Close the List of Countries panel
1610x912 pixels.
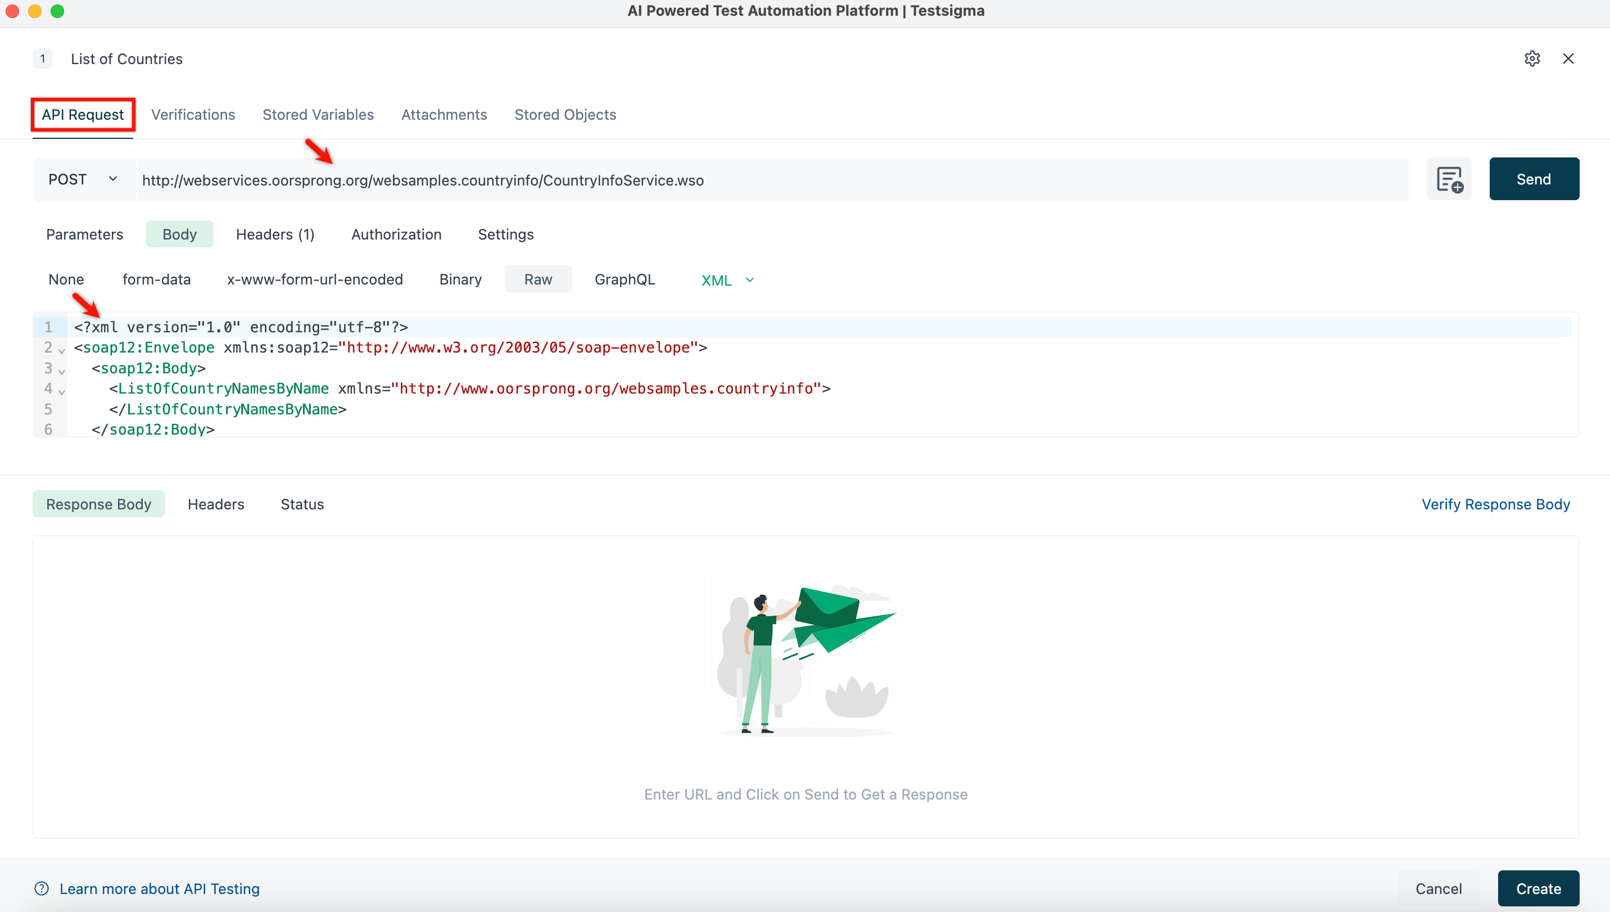point(1568,58)
